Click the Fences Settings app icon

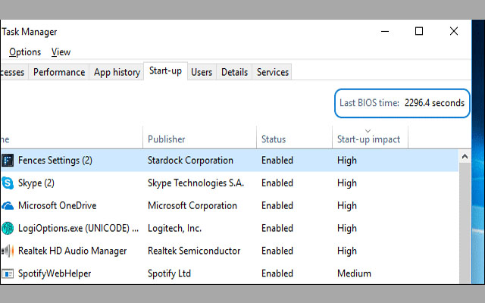8,160
